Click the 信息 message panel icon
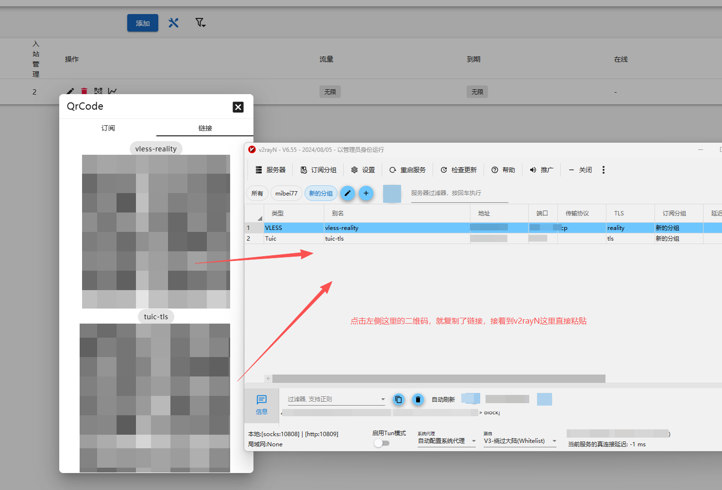The height and width of the screenshot is (490, 722). [262, 404]
